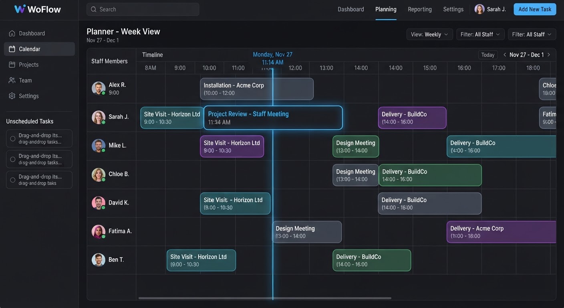This screenshot has height=308, width=564.
Task: Click the Add New Task button
Action: tap(535, 9)
